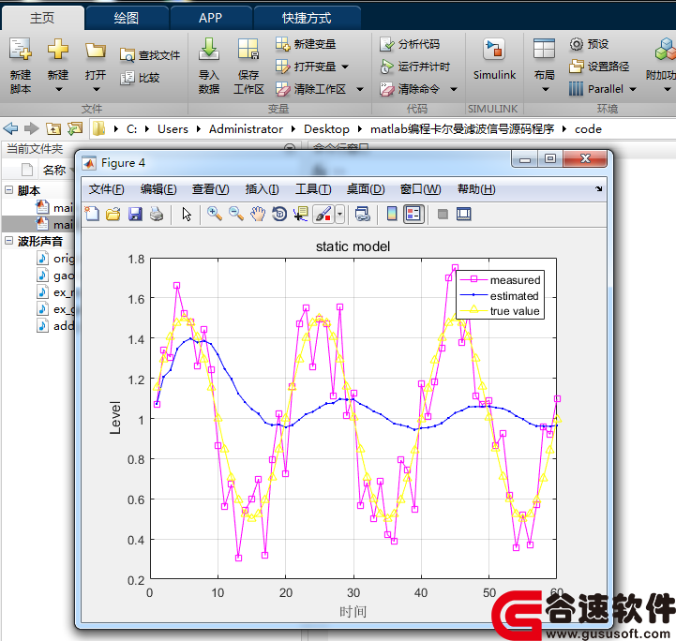This screenshot has height=641, width=676.
Task: Switch to the 主页 (Home) tab
Action: point(42,18)
